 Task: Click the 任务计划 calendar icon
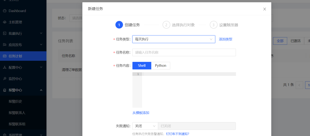tap(5, 56)
